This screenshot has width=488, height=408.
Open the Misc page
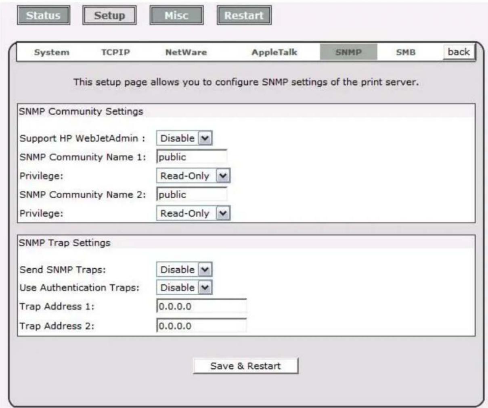[x=176, y=16]
